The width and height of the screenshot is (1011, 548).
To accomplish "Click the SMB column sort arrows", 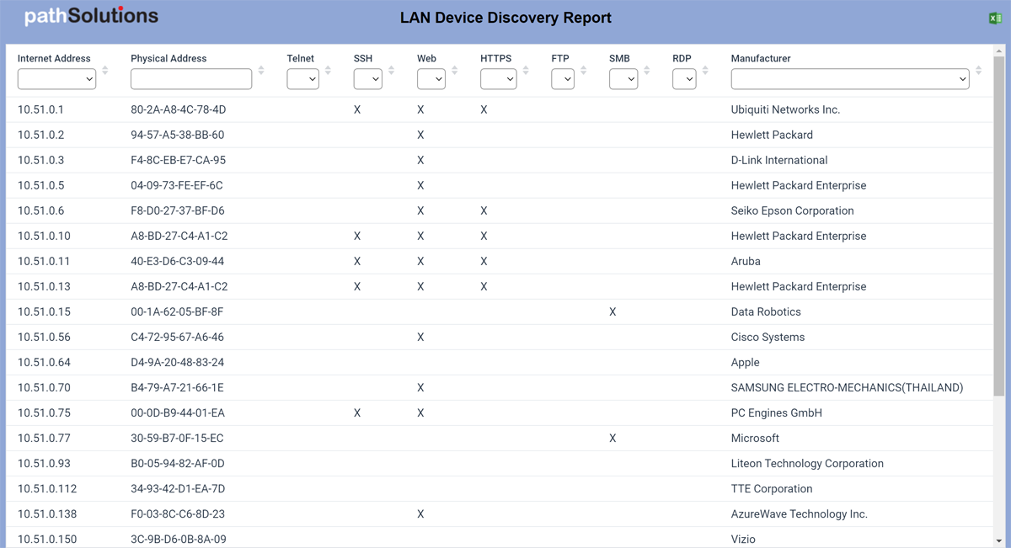I will click(x=647, y=71).
